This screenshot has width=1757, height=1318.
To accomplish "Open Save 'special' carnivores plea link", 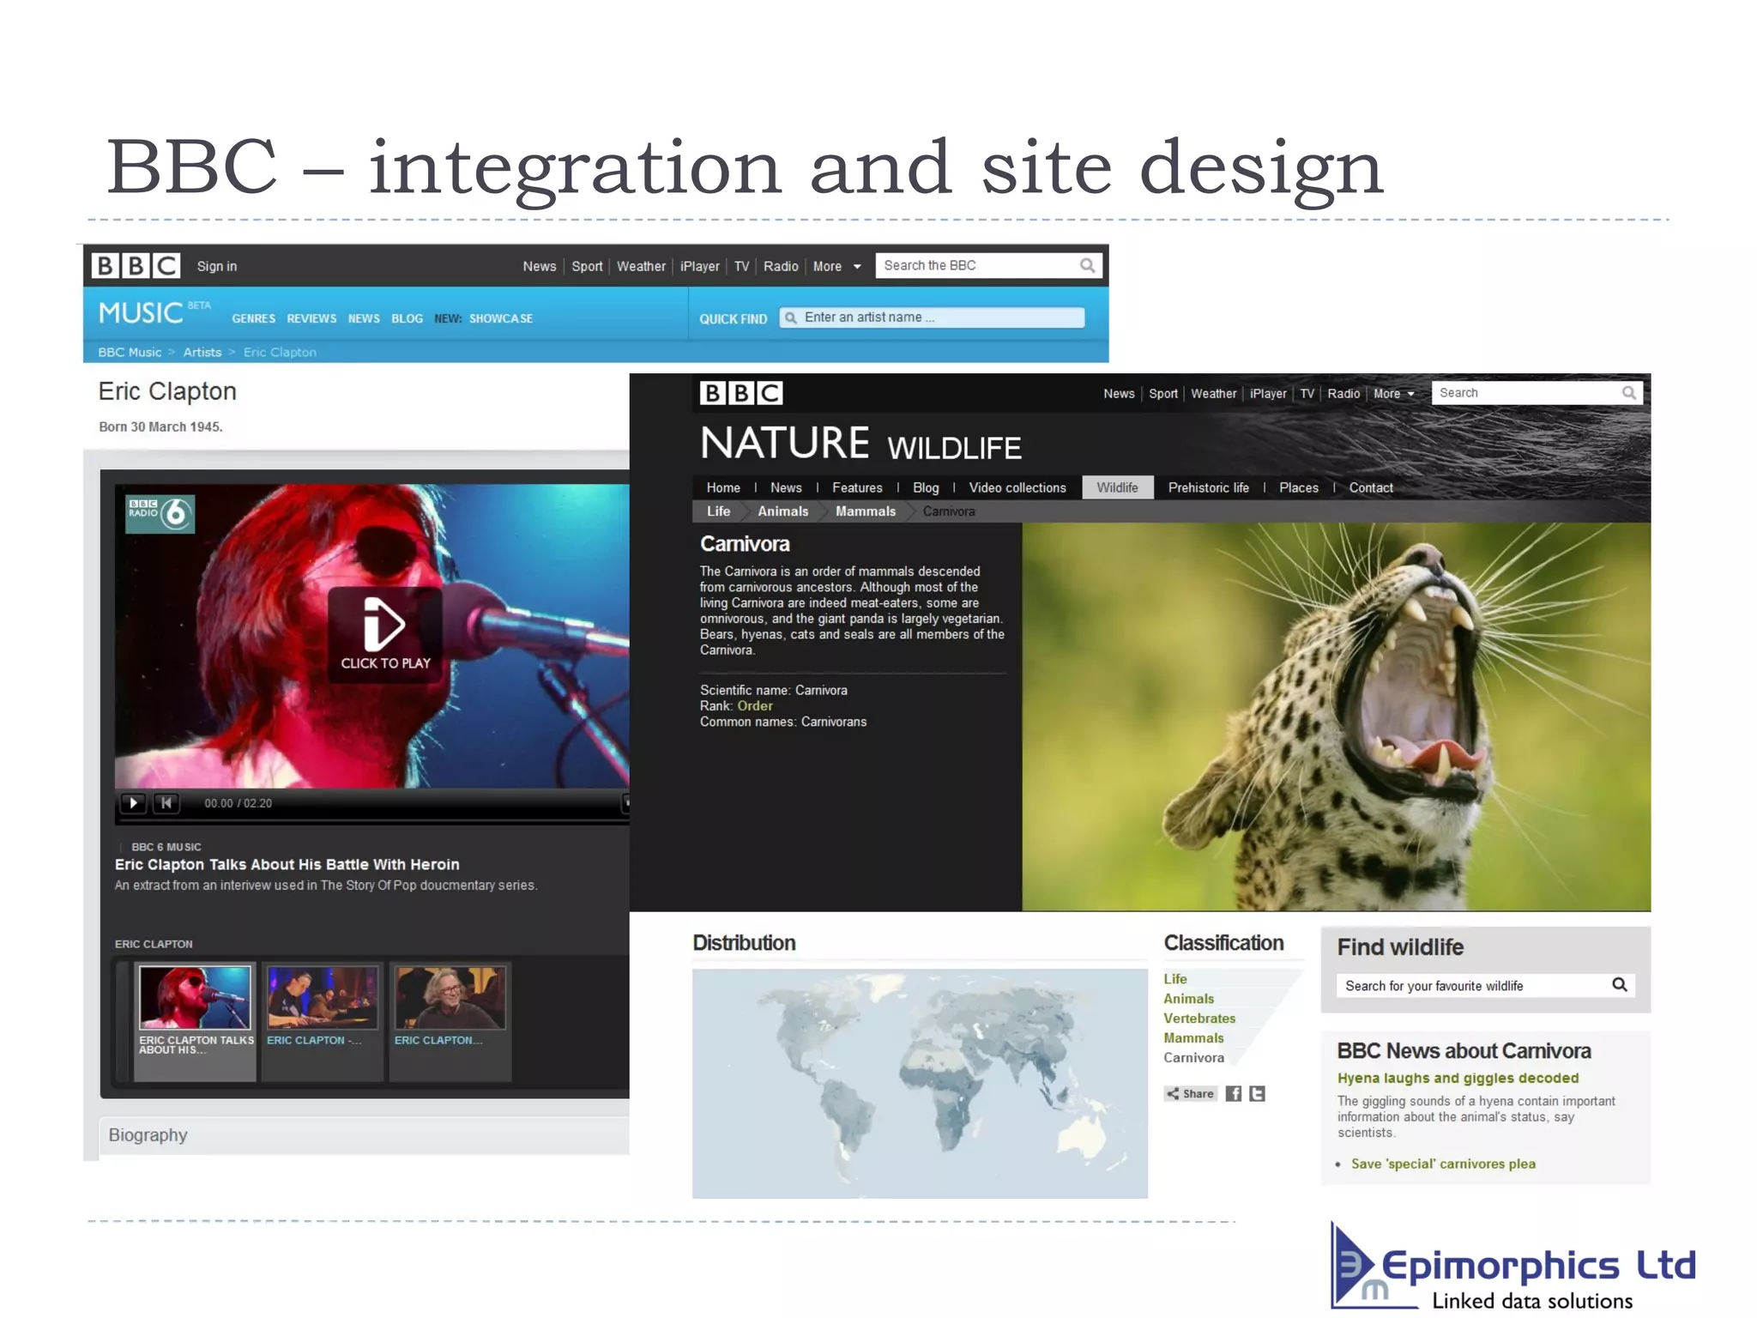I will (1443, 1164).
